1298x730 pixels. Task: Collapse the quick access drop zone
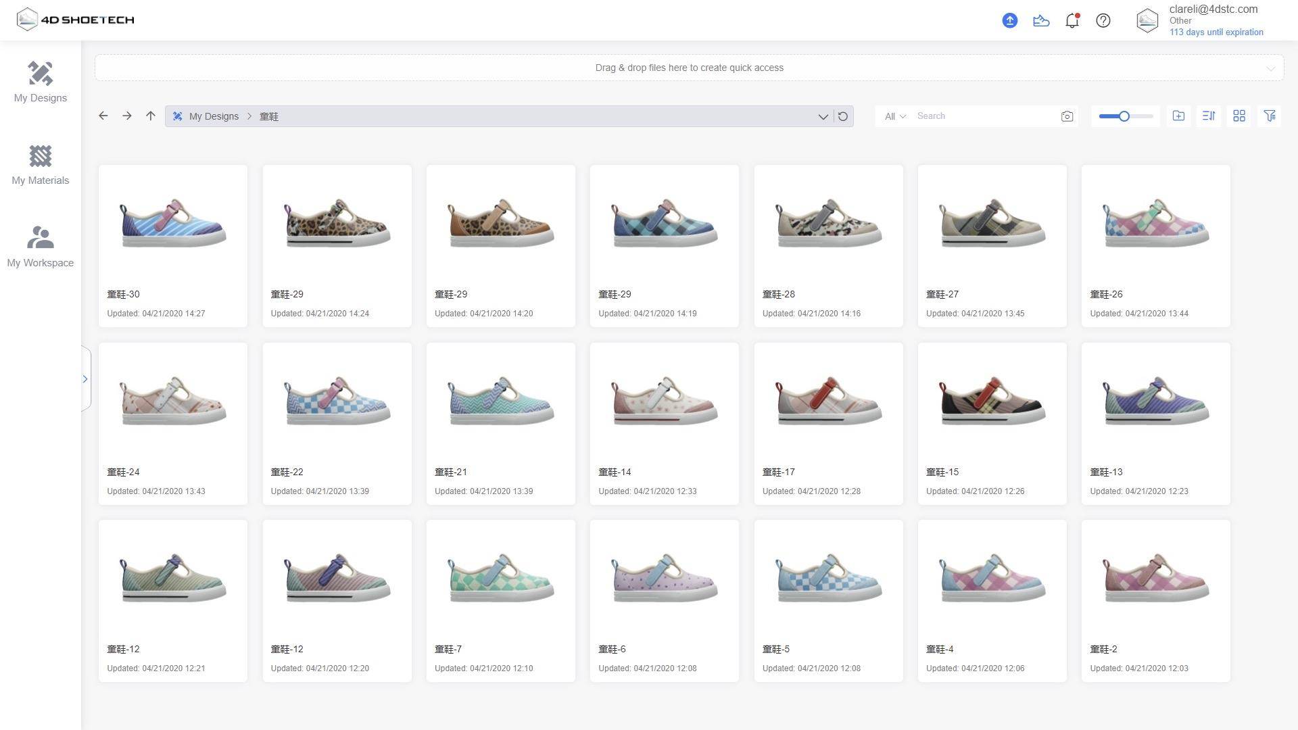click(x=1270, y=68)
